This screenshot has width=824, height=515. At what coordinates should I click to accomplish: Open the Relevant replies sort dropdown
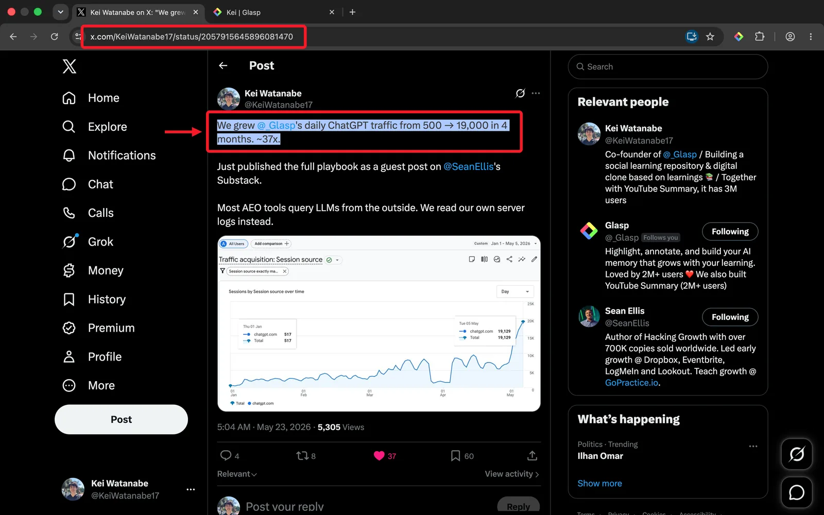[x=237, y=474]
